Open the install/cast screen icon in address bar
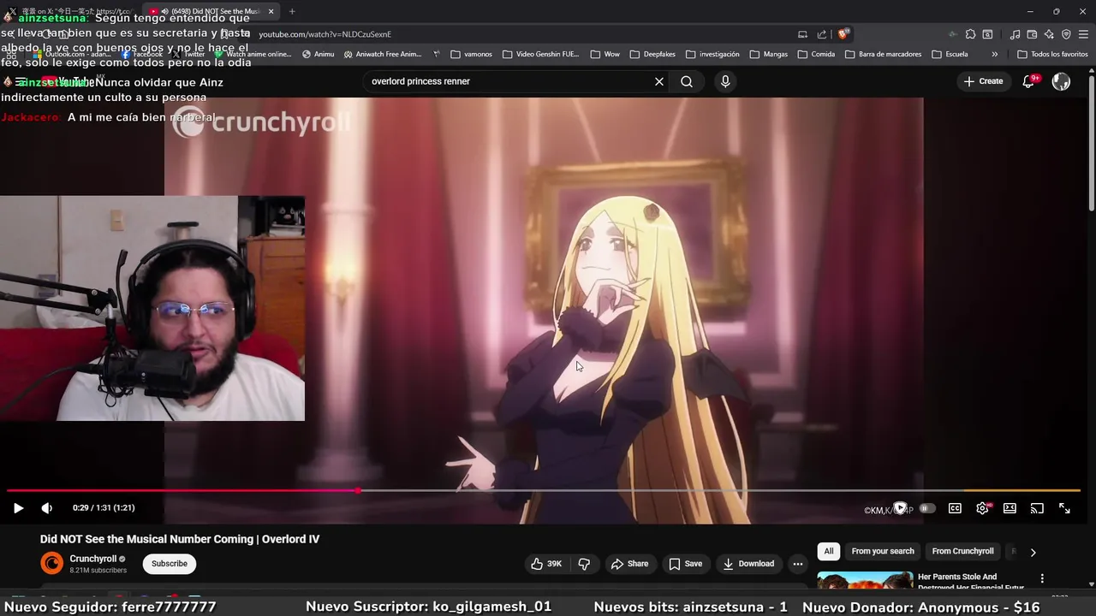The height and width of the screenshot is (616, 1096). tap(802, 34)
